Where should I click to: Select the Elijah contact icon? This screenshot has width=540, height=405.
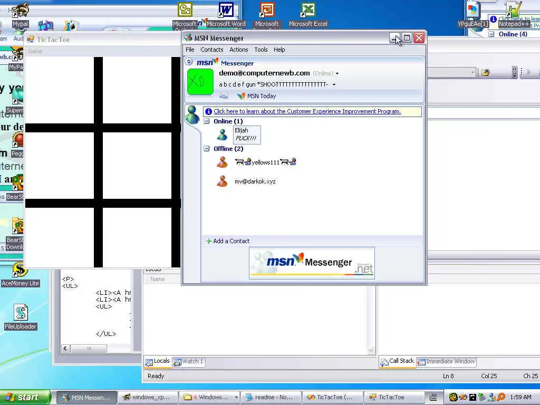click(x=222, y=134)
